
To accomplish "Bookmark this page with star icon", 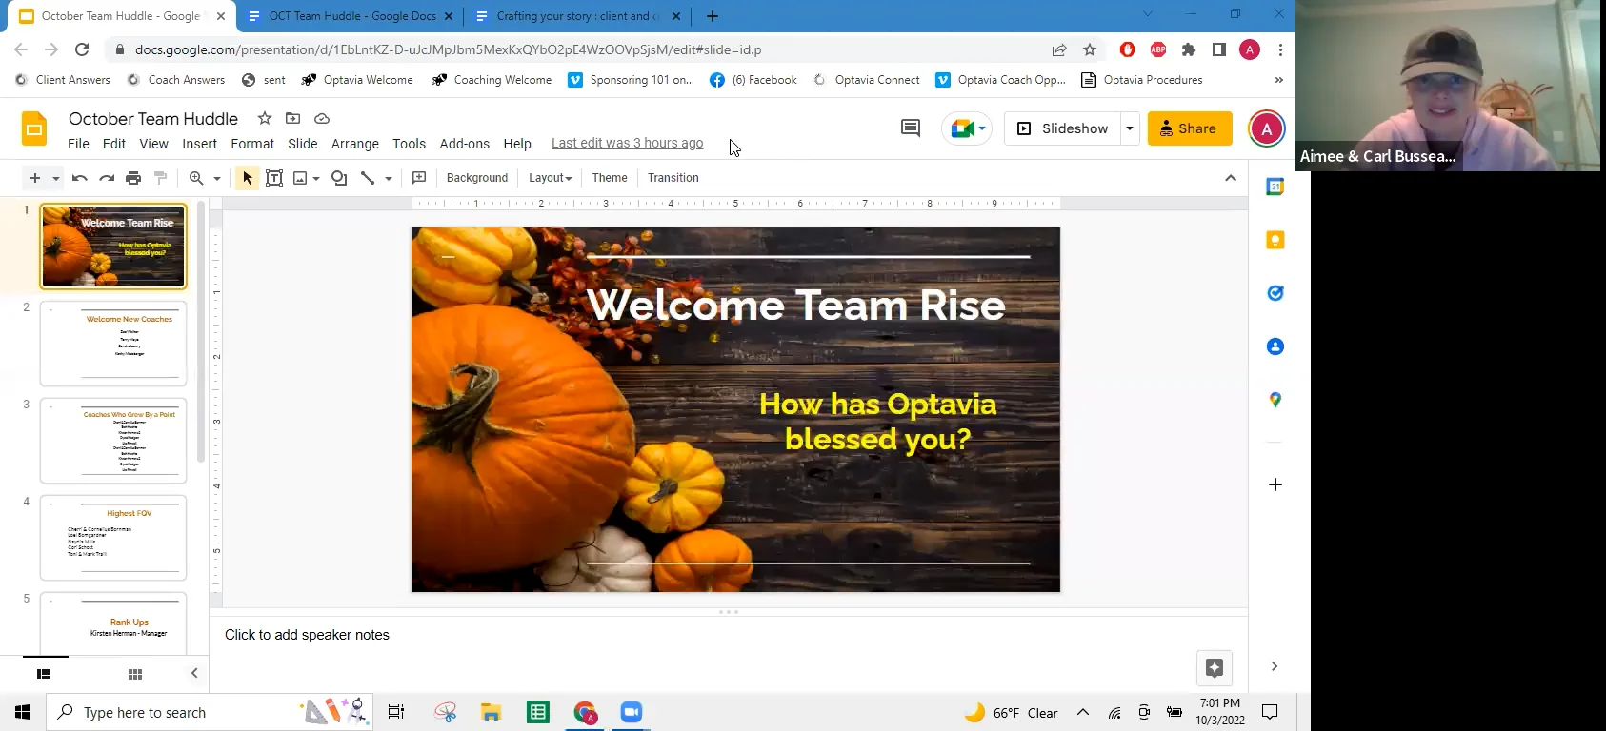I will tap(1090, 49).
